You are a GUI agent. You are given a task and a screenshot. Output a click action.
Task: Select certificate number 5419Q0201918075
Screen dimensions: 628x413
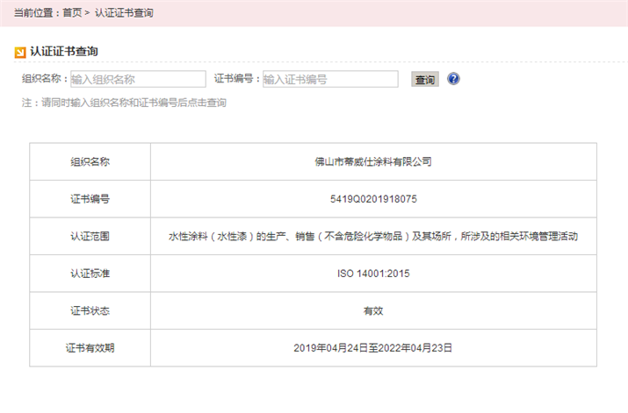[373, 199]
